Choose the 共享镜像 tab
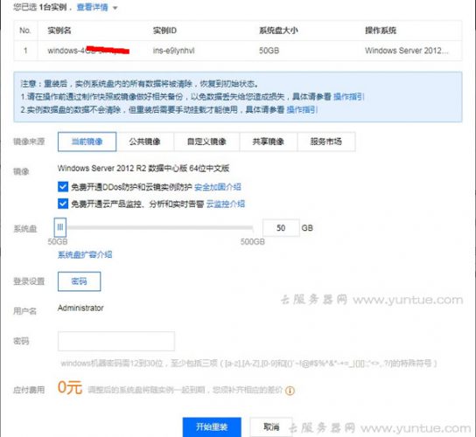This screenshot has height=437, width=476. click(268, 142)
